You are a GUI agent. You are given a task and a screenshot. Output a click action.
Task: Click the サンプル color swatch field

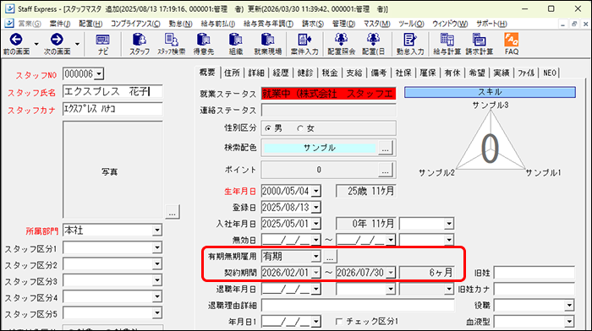pyautogui.click(x=320, y=148)
